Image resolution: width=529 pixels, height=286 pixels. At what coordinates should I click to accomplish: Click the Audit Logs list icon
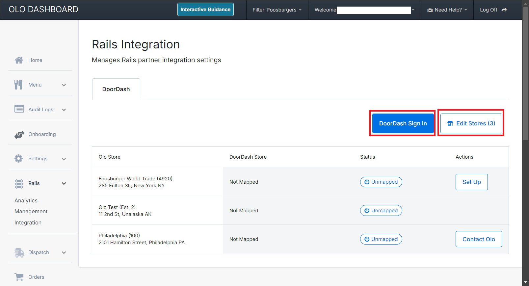click(19, 109)
